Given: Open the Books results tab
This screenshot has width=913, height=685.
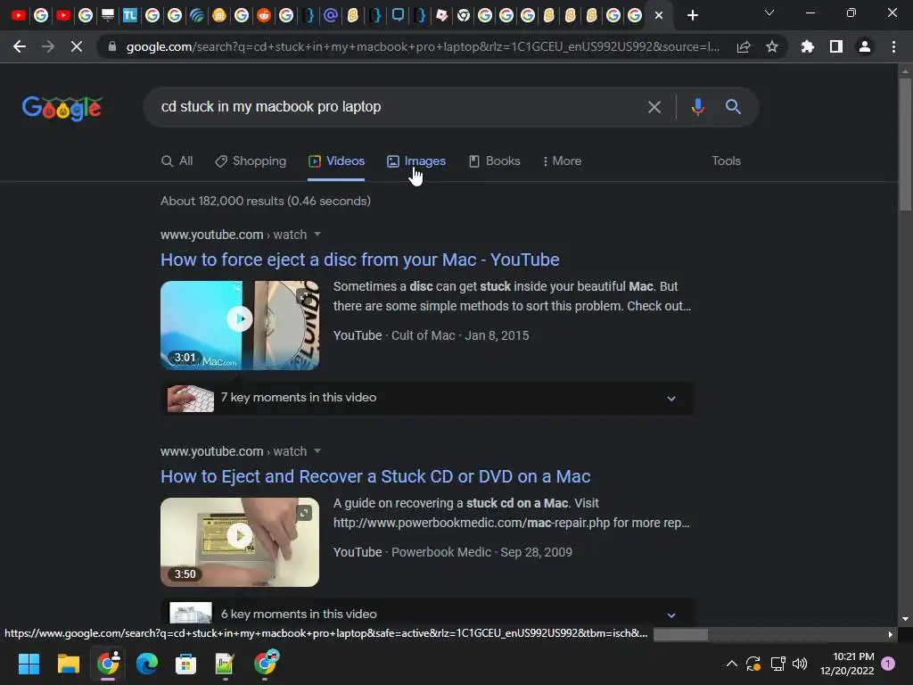Looking at the screenshot, I should 494,161.
